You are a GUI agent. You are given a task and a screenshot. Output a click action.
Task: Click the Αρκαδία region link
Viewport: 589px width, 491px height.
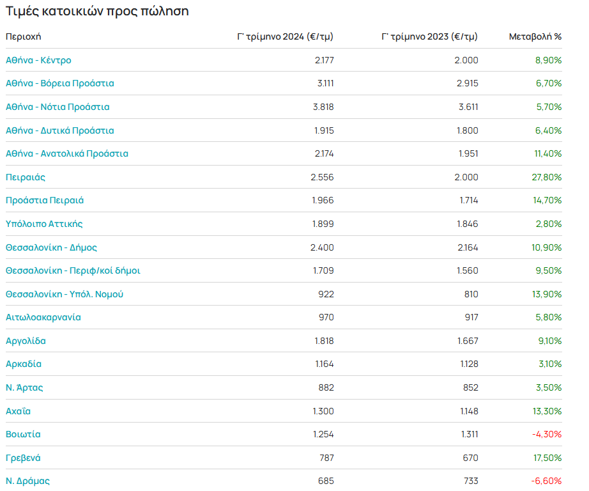click(x=24, y=364)
